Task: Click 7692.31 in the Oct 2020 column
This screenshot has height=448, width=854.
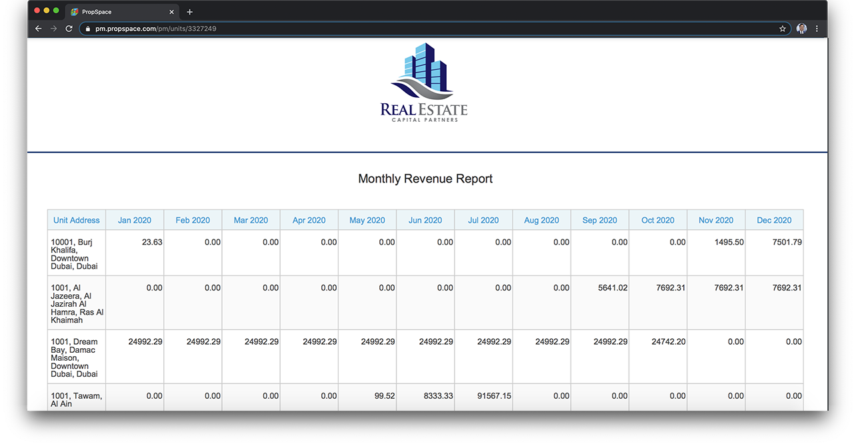Action: pyautogui.click(x=658, y=304)
